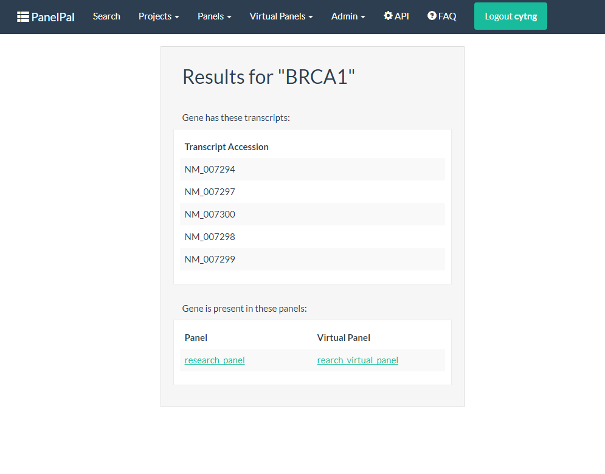
Task: Click the Results for "BRCA1" heading
Action: (x=269, y=77)
